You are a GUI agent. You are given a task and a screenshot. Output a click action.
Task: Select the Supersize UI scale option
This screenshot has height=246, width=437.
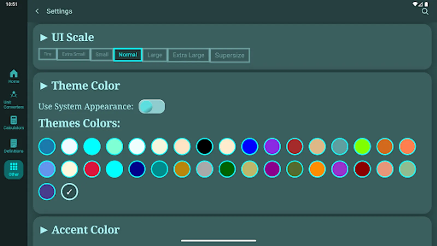[230, 55]
